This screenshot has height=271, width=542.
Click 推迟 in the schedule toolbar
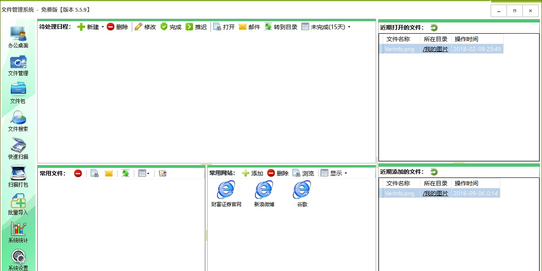(196, 27)
